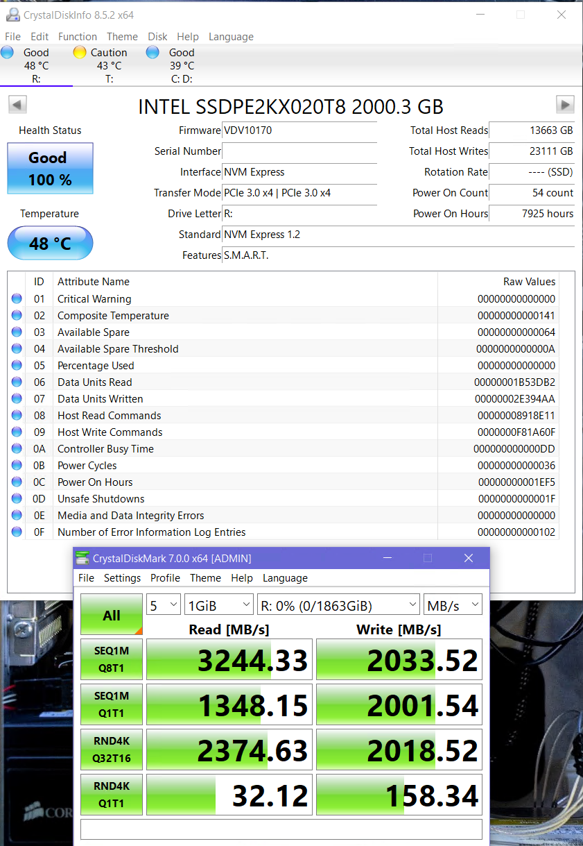Click the Attribute Name column header
The image size is (583, 846).
(x=94, y=282)
